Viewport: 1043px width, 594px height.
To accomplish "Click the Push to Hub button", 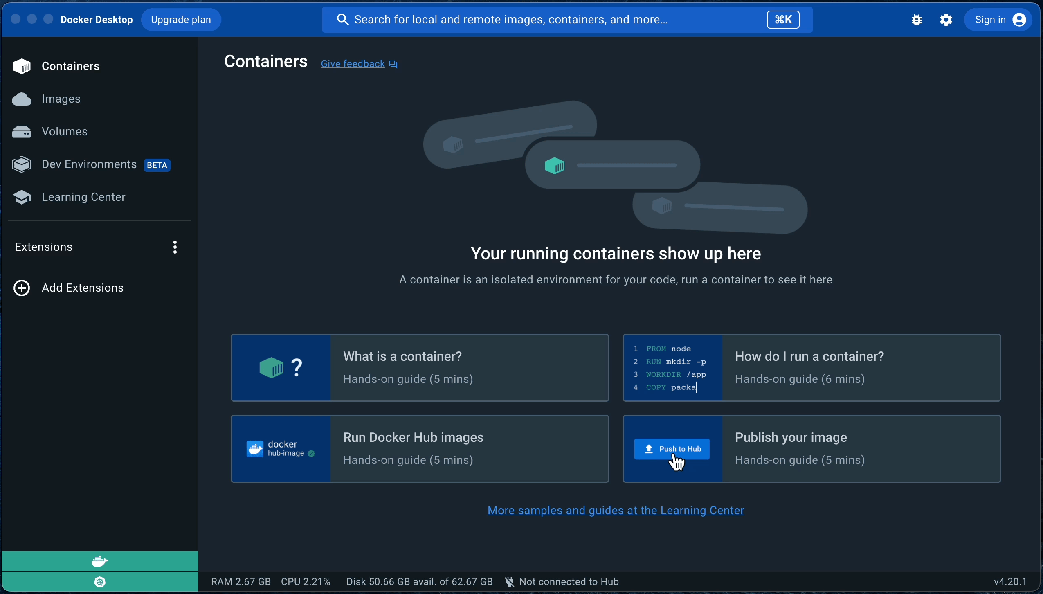I will tap(671, 449).
